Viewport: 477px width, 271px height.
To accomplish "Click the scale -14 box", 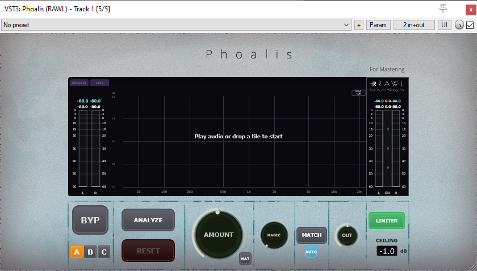I will [359, 92].
